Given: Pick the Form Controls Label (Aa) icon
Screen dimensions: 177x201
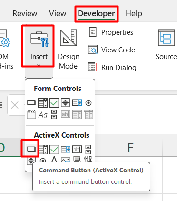Looking at the screenshot, I should click(x=43, y=114).
